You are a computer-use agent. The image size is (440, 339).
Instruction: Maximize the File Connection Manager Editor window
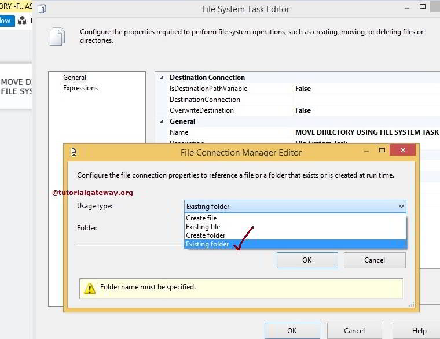(382, 150)
